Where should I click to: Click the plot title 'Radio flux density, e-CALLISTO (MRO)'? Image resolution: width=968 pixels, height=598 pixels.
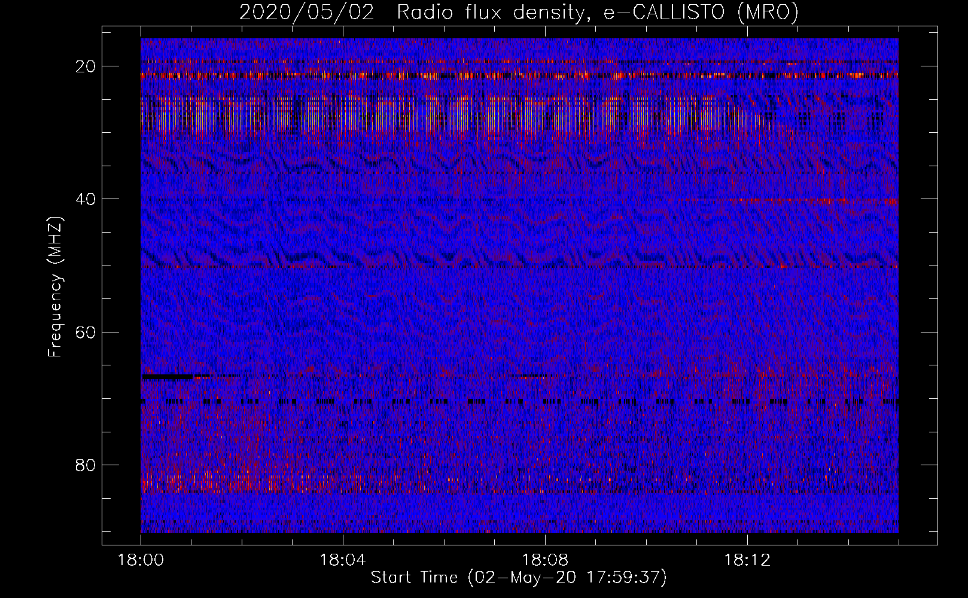[x=598, y=13]
